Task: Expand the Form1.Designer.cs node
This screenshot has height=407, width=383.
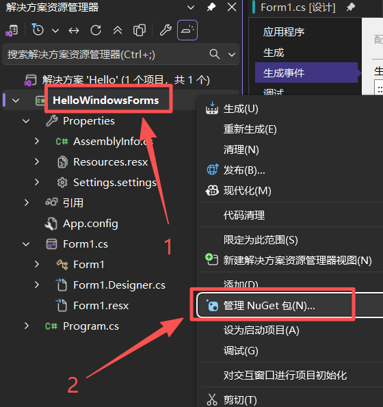Action: [x=37, y=285]
